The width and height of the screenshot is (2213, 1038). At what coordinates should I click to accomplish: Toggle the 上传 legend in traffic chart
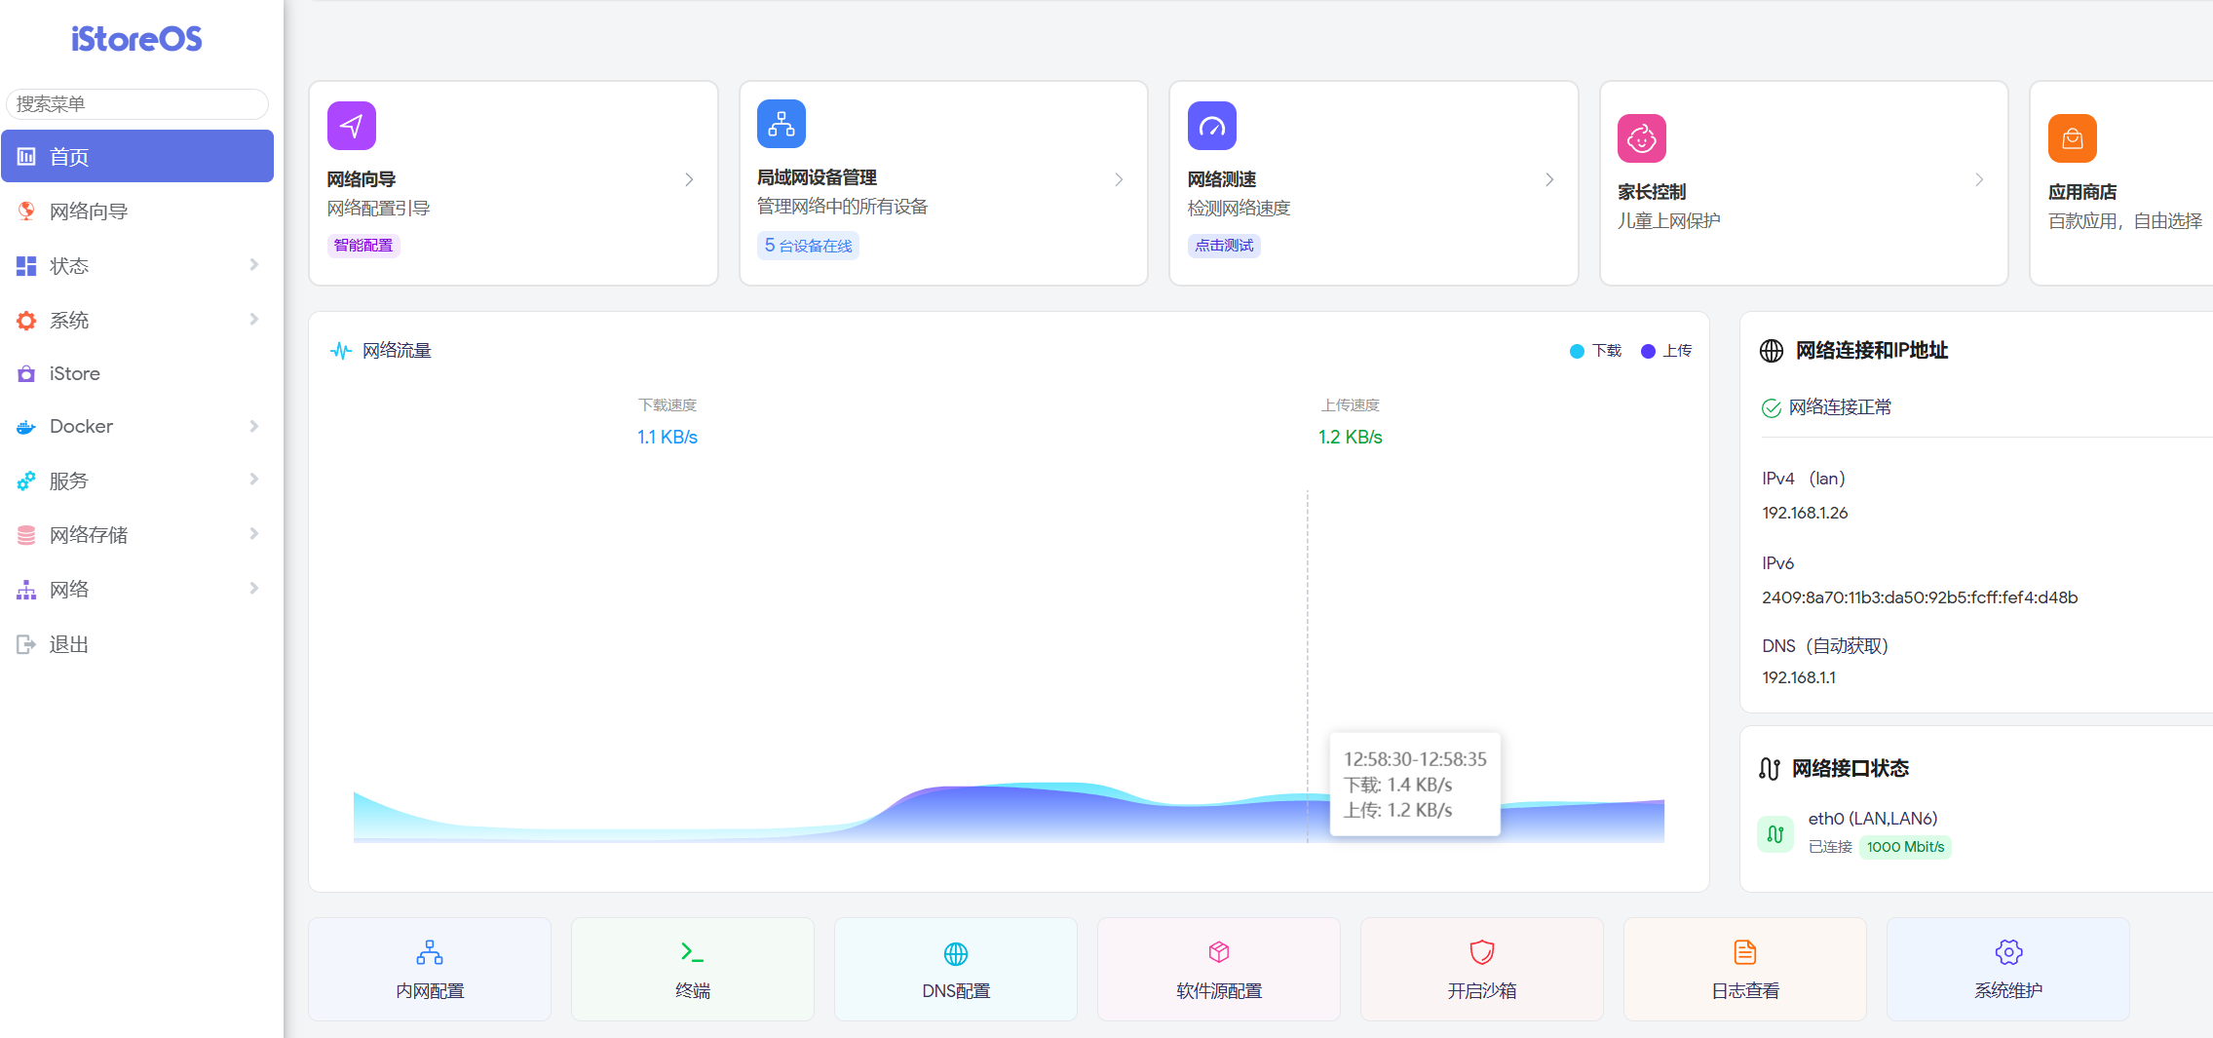click(1666, 351)
